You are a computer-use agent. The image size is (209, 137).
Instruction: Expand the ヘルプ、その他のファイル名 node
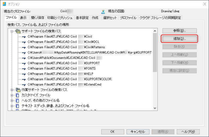tap(12, 101)
